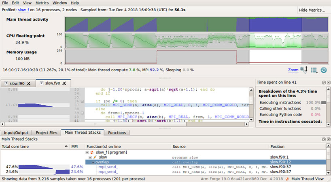Close the Main Thread Stacks panel
Viewport: 331px width, 182px height.
328,139
